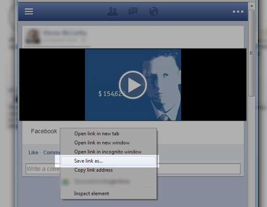
Task: Click the Facebook link below video
Action: coord(44,131)
